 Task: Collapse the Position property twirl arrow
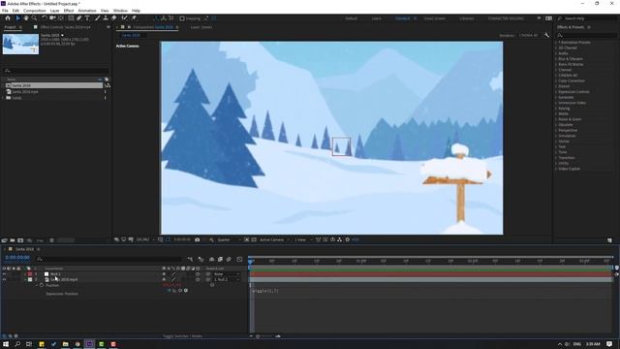click(x=37, y=285)
